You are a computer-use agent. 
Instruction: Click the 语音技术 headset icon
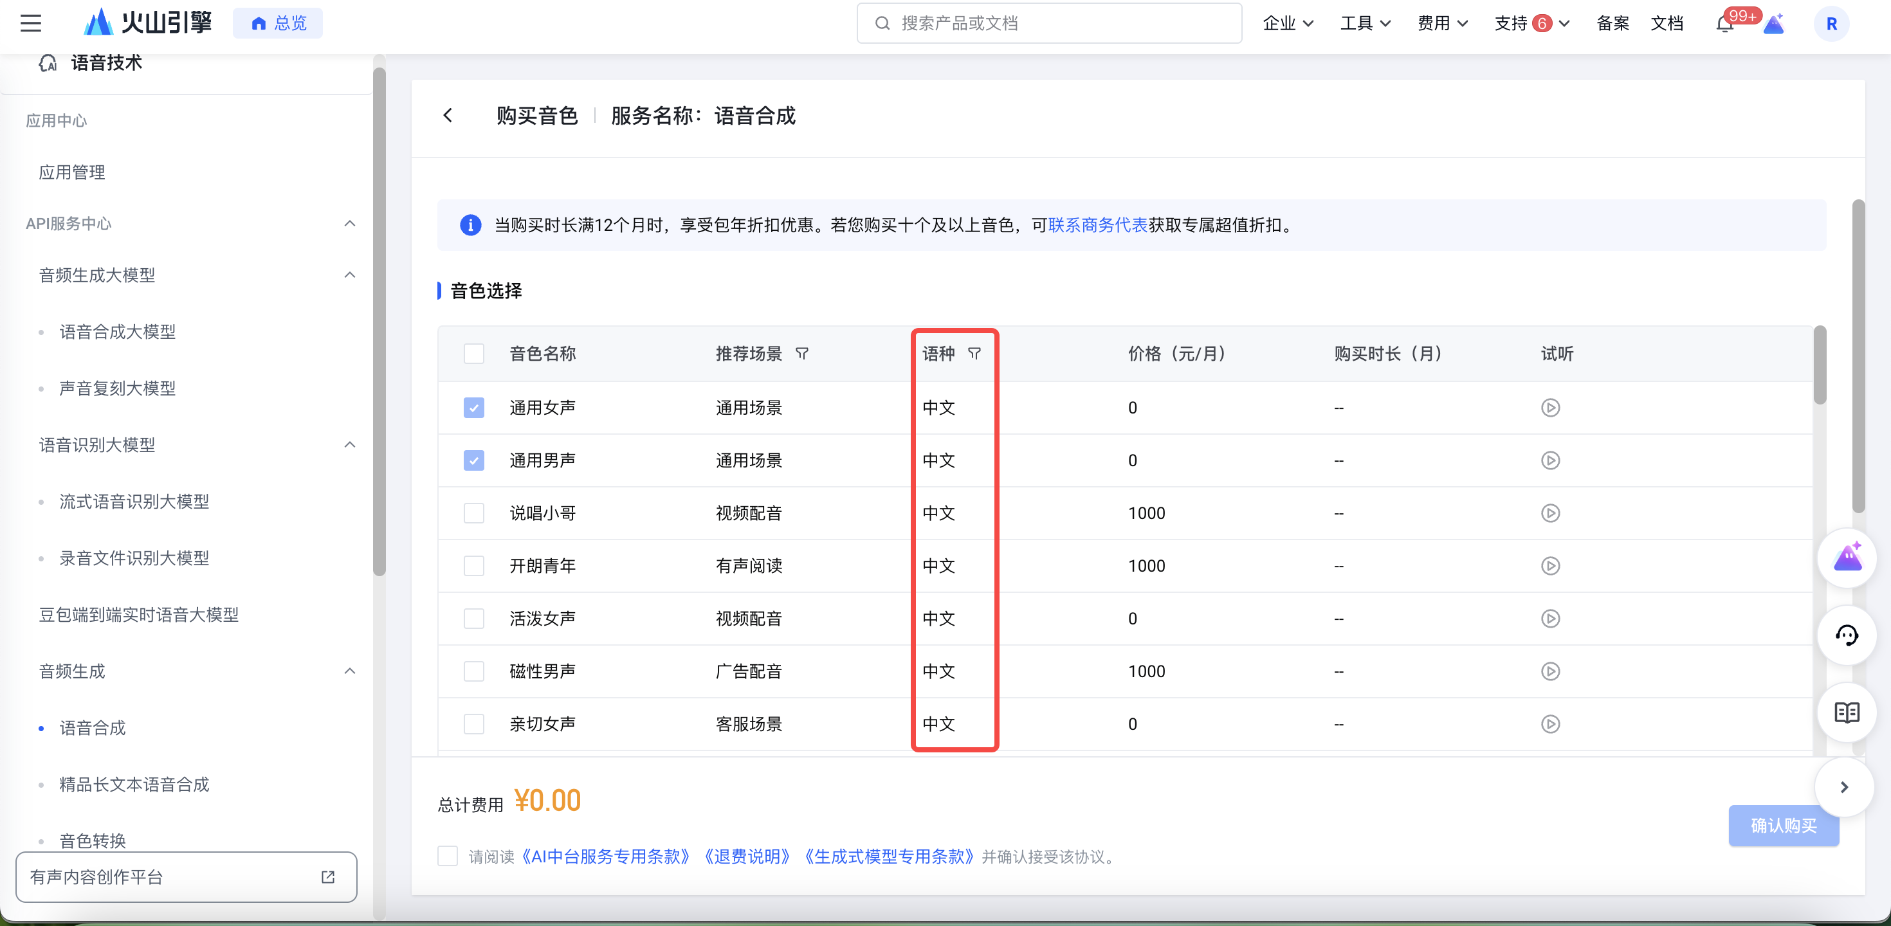(48, 63)
